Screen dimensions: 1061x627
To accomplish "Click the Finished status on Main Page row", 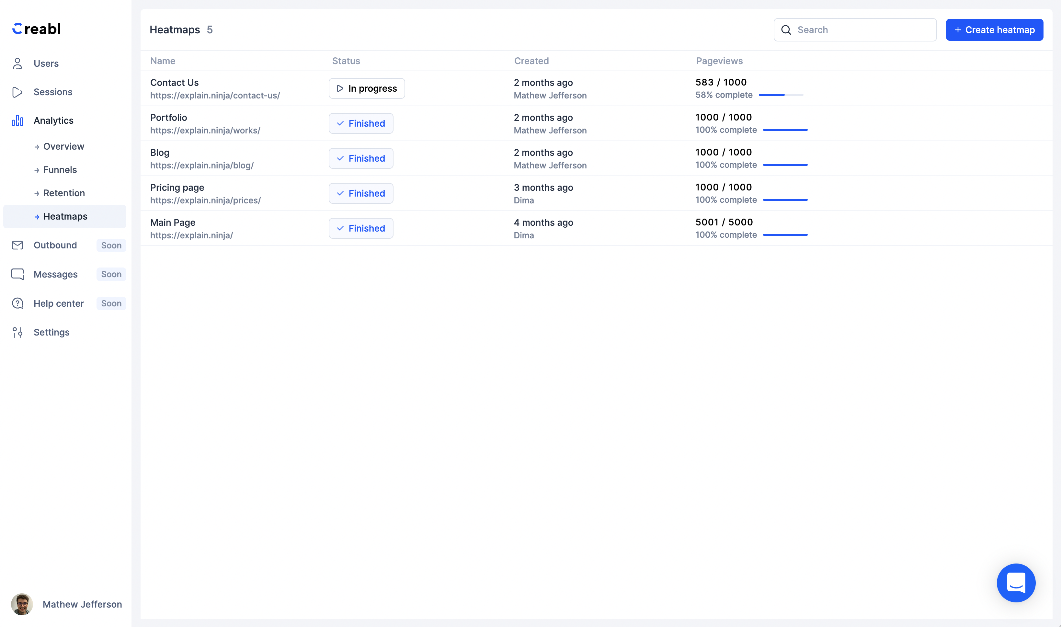I will tap(361, 228).
